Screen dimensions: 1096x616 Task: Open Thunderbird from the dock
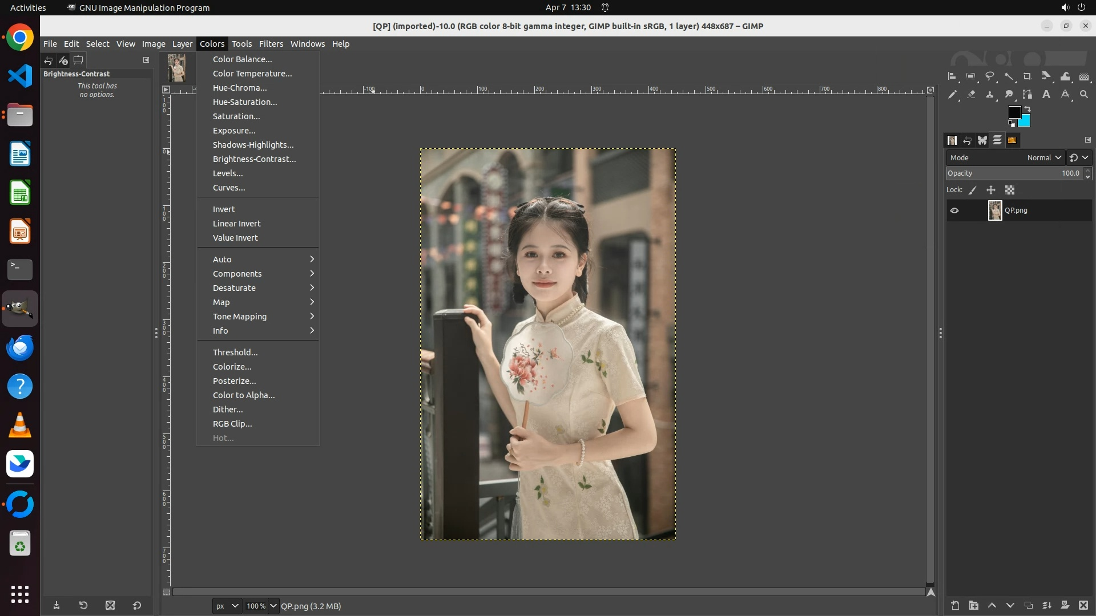pos(20,347)
